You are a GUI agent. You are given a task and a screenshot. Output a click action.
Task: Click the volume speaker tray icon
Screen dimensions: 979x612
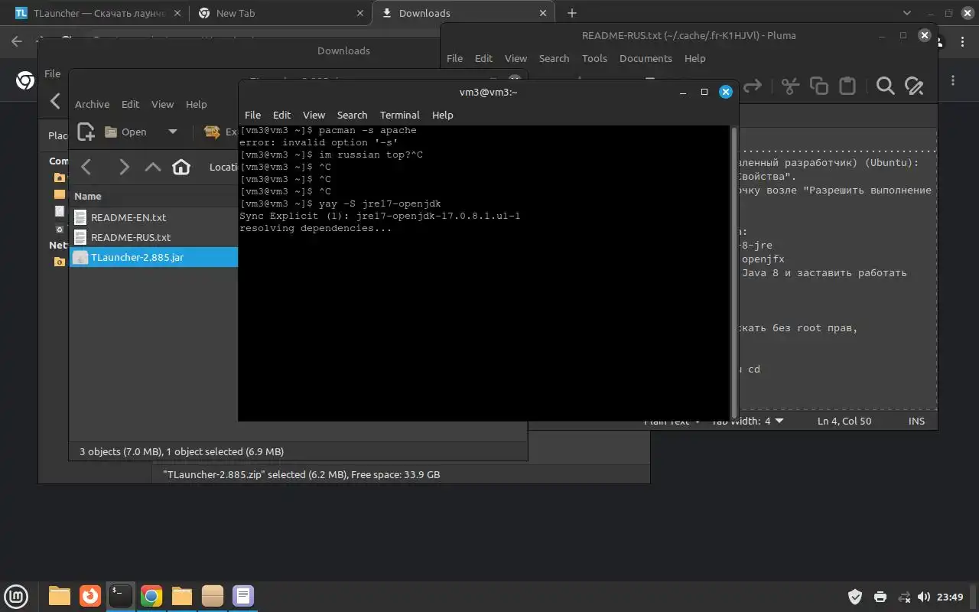click(x=924, y=597)
